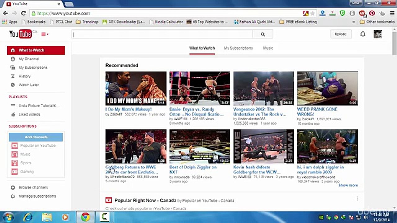Click the hi, i am dolph ziggler title

(320, 170)
